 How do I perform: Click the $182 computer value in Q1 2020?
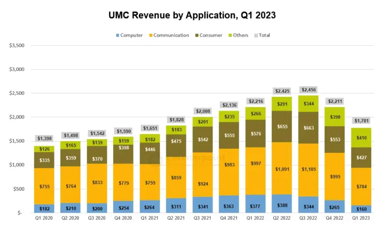(x=45, y=209)
